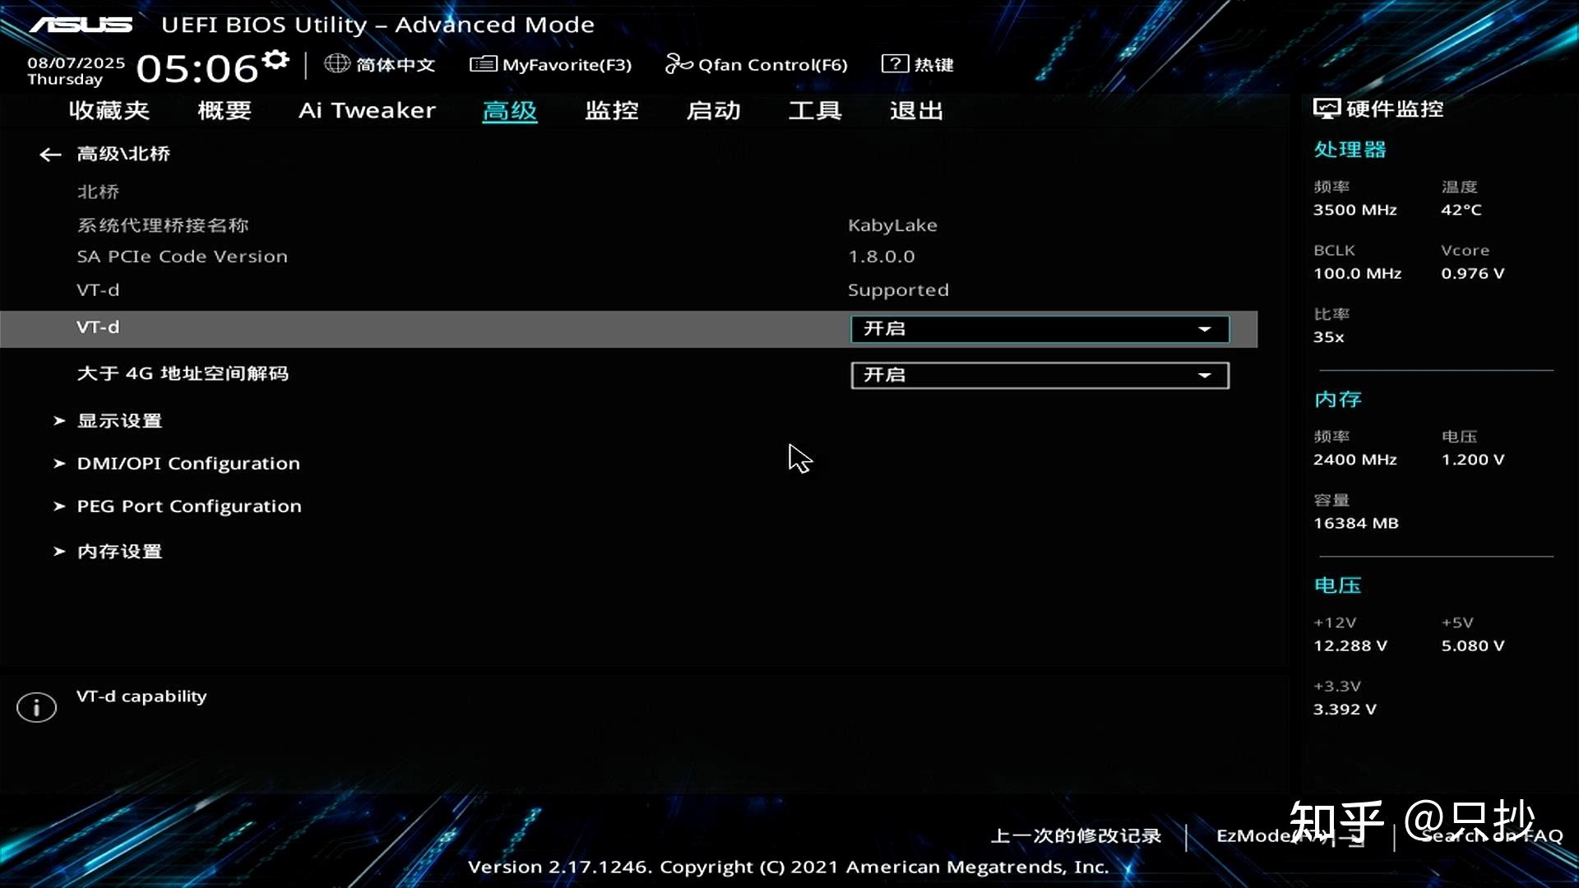This screenshot has height=888, width=1579.
Task: Click 上一次的修改记录 link
Action: click(x=1076, y=836)
